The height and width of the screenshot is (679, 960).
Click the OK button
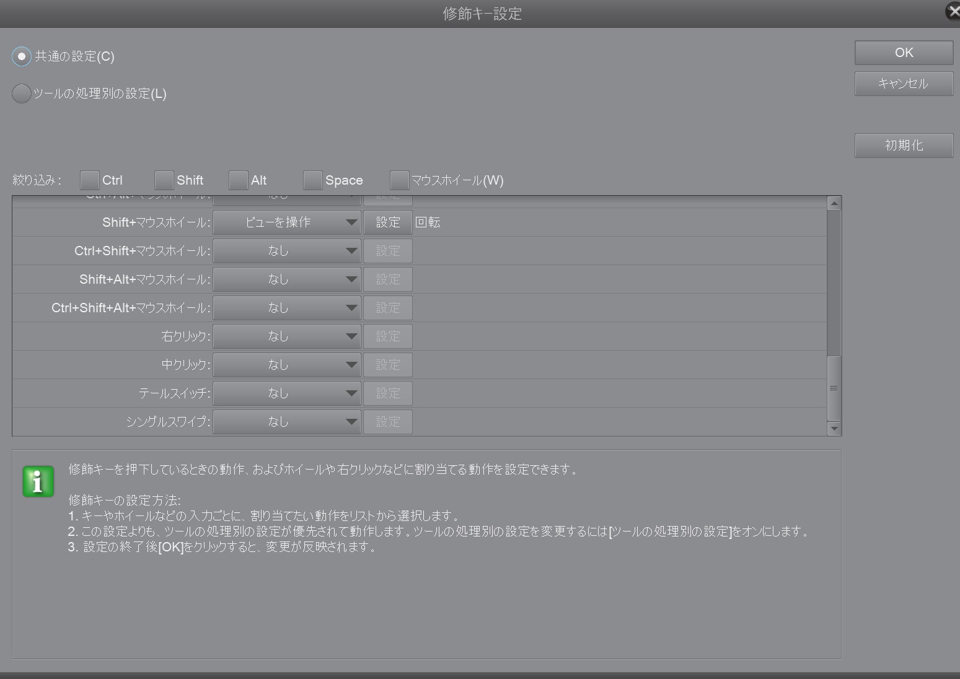904,53
